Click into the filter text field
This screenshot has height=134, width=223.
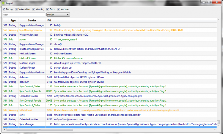click(x=24, y=14)
